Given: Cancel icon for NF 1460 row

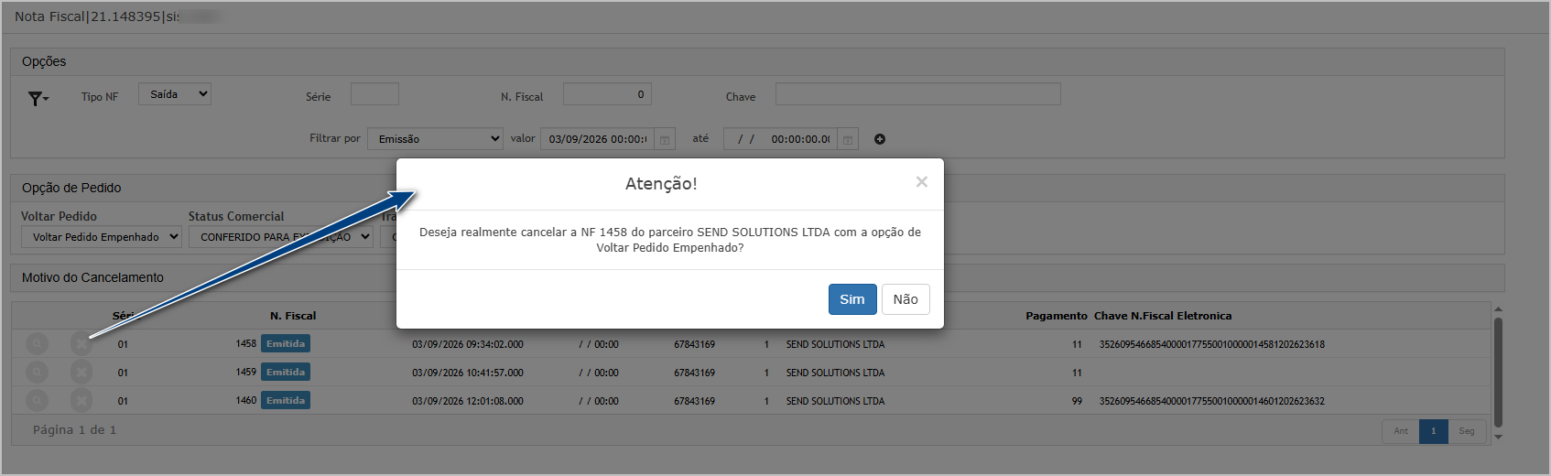Looking at the screenshot, I should point(81,401).
